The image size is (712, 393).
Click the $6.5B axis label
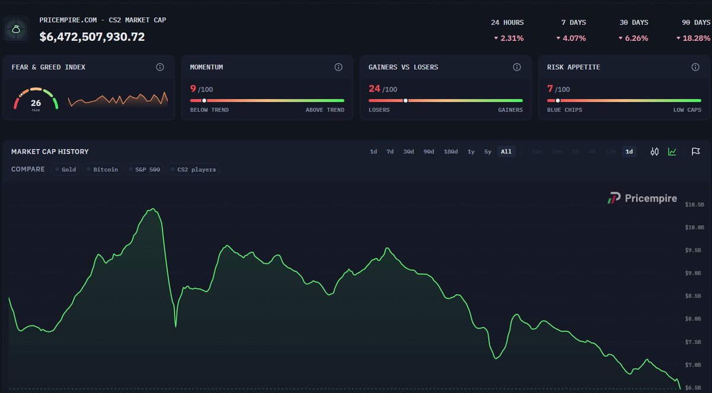[x=694, y=388]
